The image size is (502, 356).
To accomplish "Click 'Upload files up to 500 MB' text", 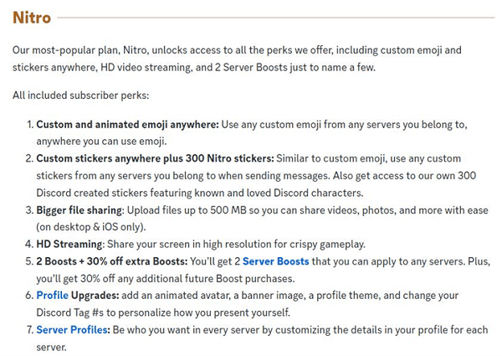I will coord(187,210).
